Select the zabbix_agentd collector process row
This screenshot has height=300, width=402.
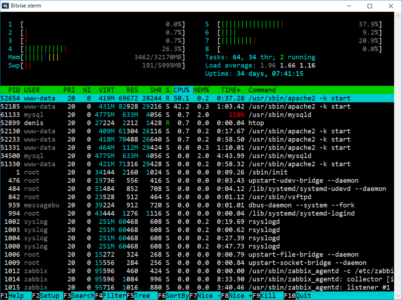(x=197, y=279)
